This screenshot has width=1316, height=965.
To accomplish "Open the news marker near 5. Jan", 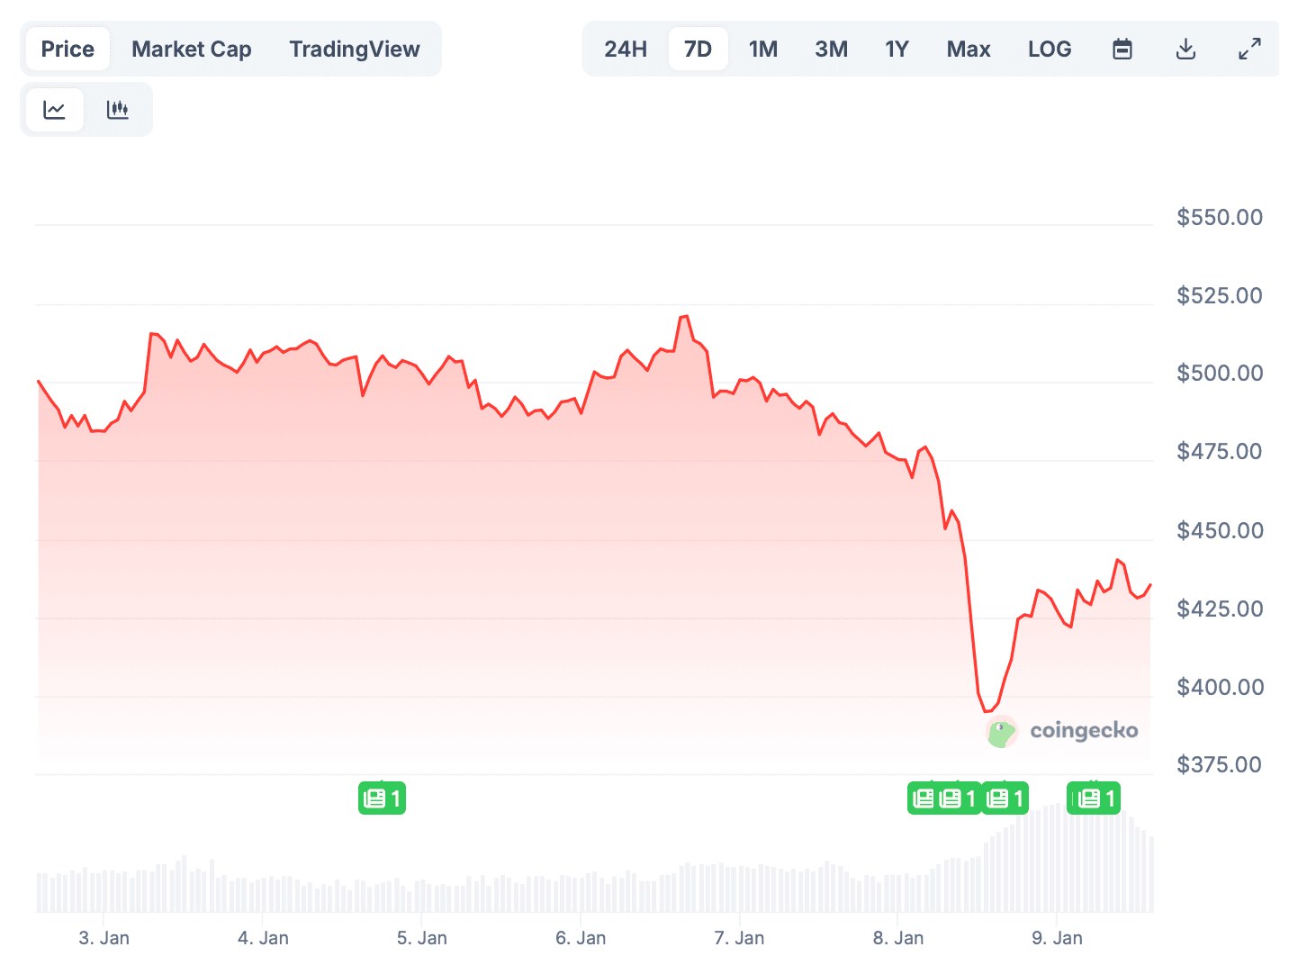I will pos(382,798).
